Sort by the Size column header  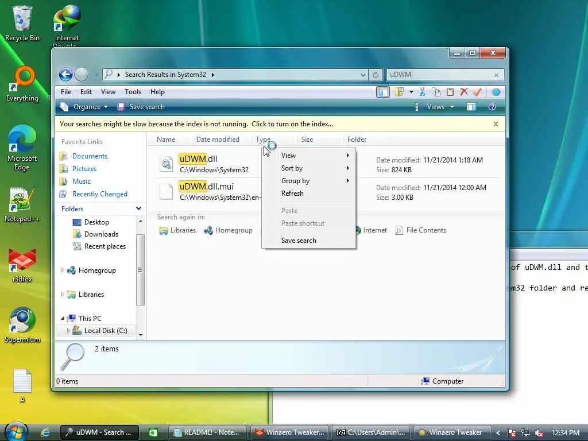tap(307, 140)
